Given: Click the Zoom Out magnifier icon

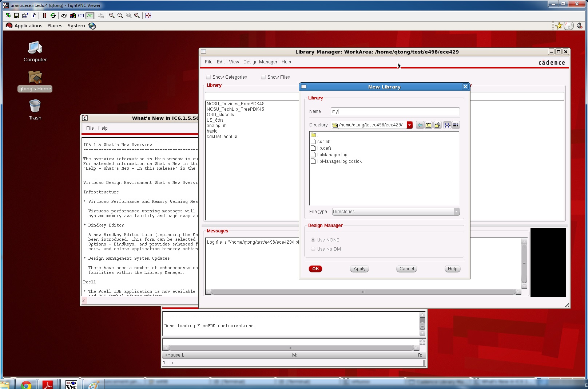Looking at the screenshot, I should point(120,16).
